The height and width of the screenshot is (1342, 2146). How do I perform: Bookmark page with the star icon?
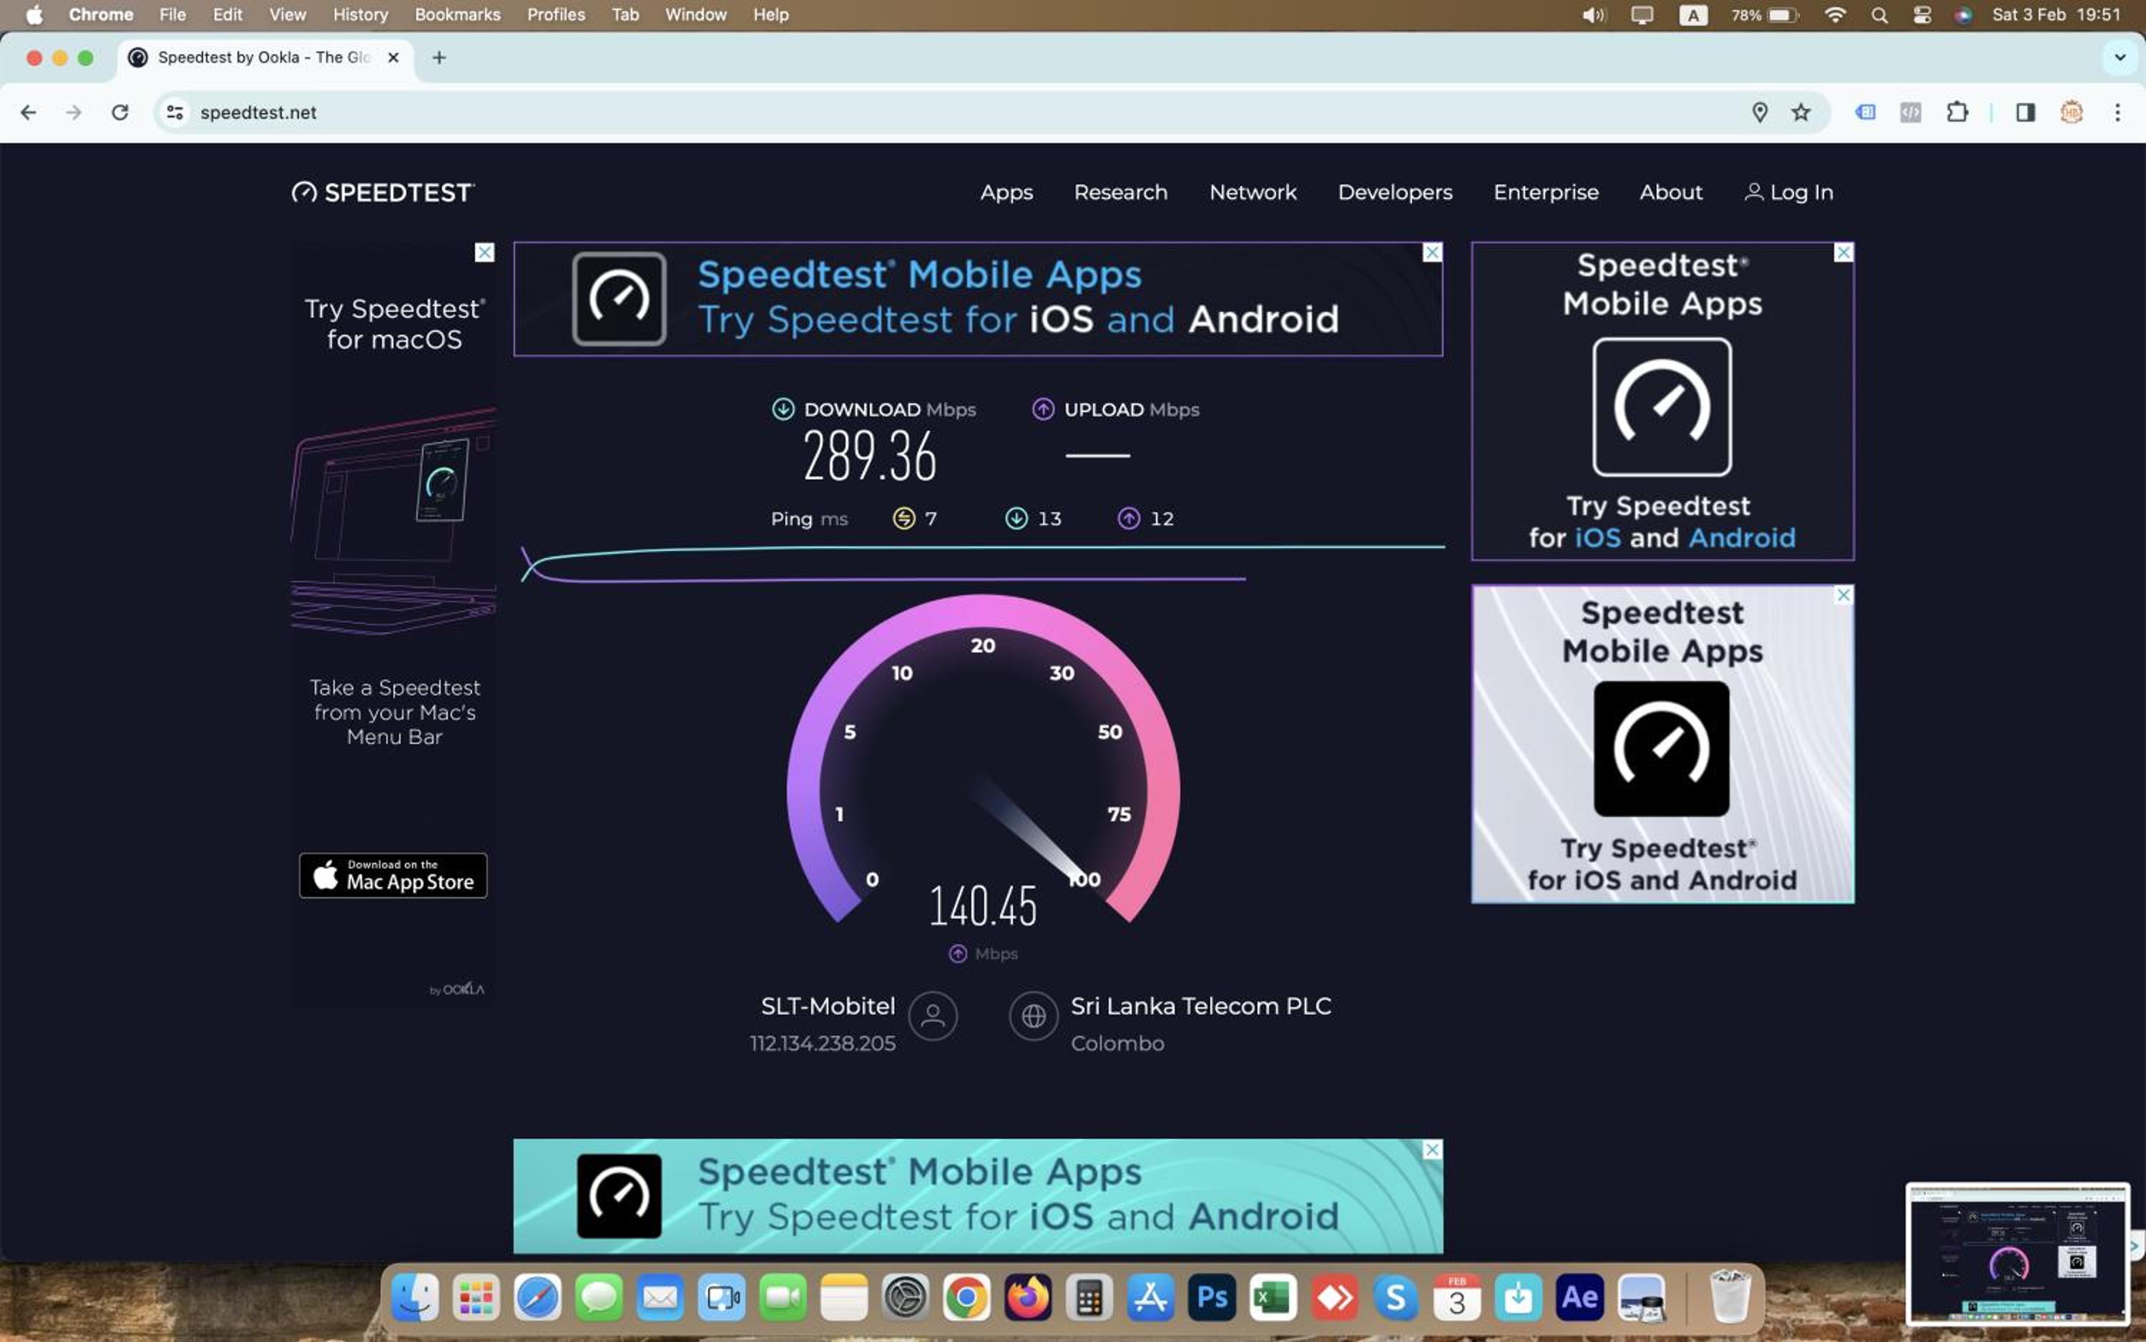[x=1800, y=113]
